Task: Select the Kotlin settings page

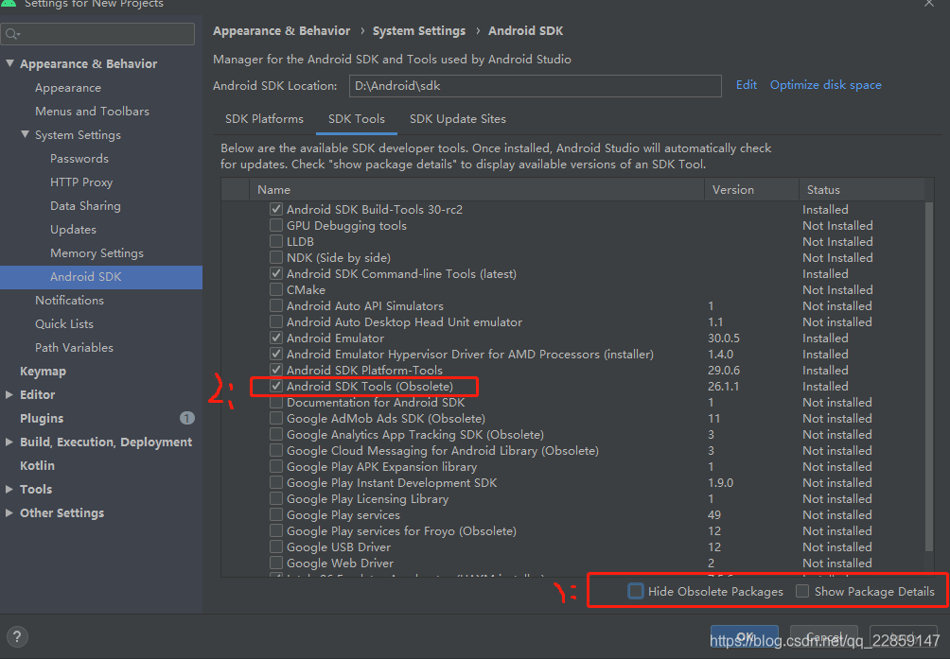Action: click(x=37, y=465)
